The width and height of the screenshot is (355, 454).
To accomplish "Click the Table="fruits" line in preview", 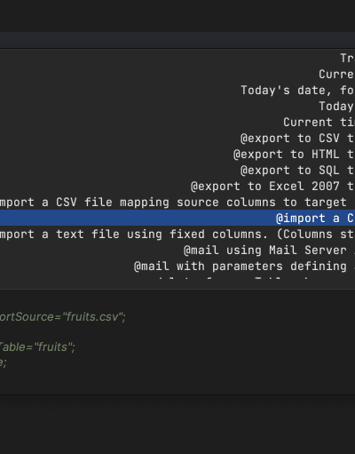I will 37,347.
